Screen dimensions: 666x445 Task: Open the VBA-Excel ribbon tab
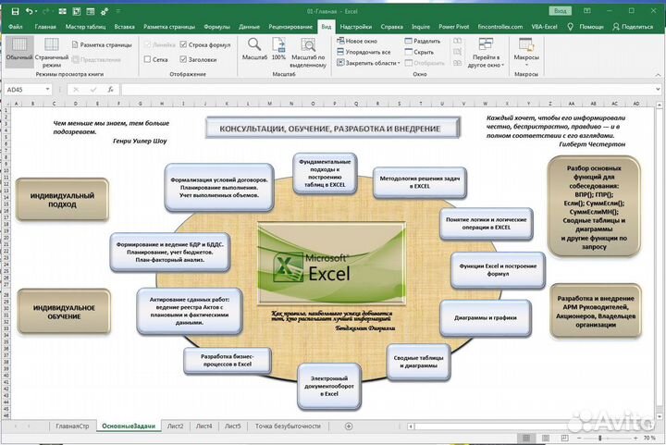click(x=544, y=26)
